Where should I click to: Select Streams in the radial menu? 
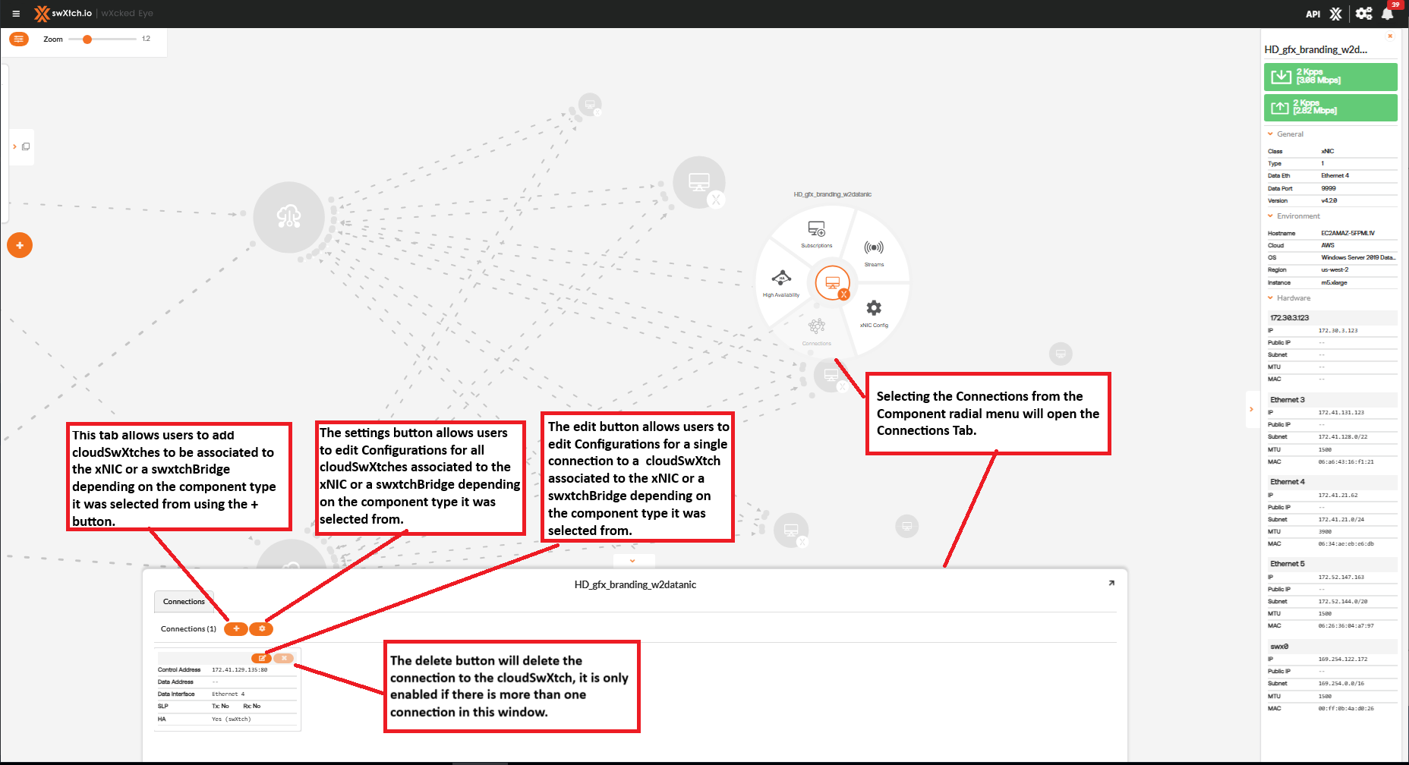pyautogui.click(x=874, y=250)
